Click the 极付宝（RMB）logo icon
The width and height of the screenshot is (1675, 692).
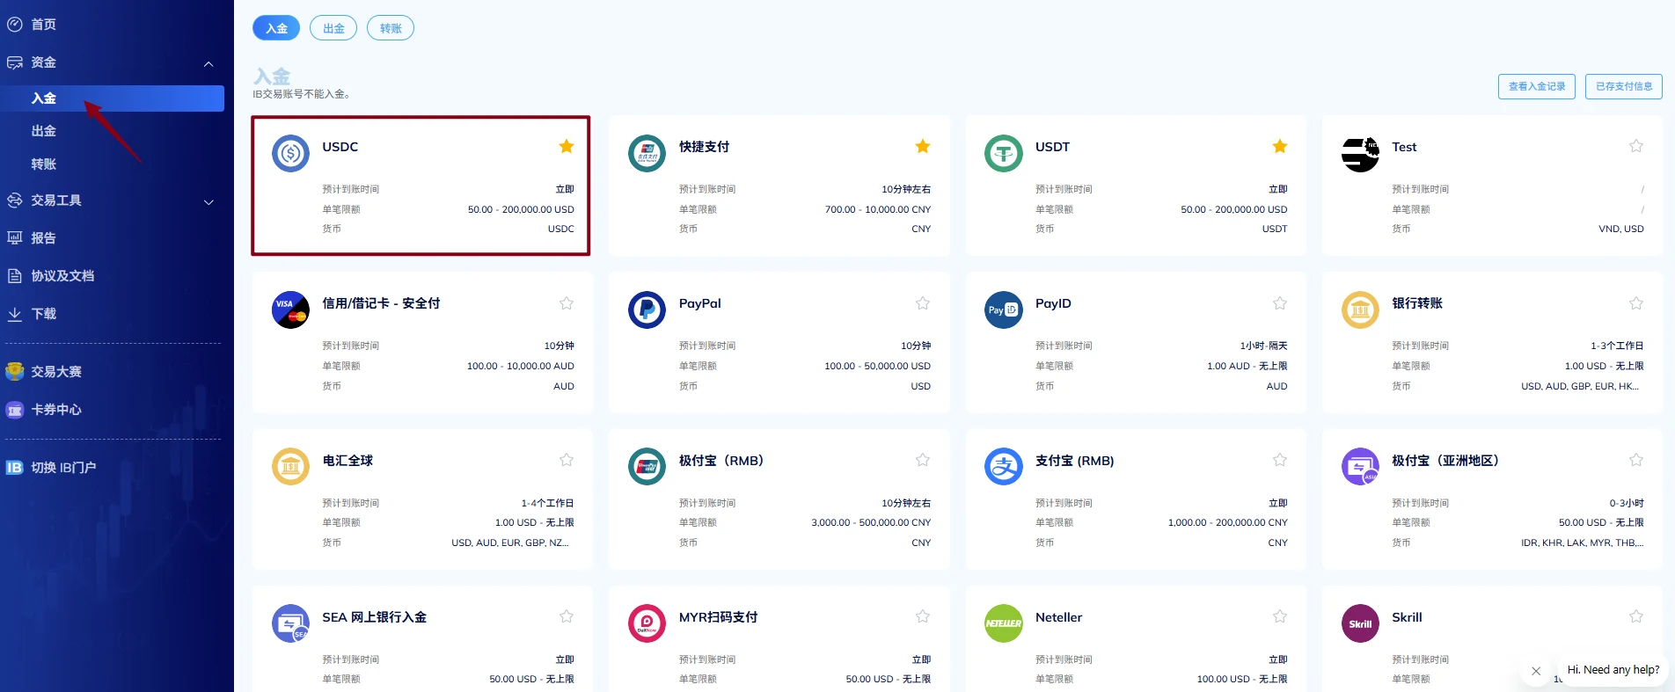coord(647,467)
